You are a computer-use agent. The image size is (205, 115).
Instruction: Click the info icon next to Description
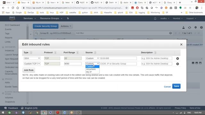click(155, 52)
